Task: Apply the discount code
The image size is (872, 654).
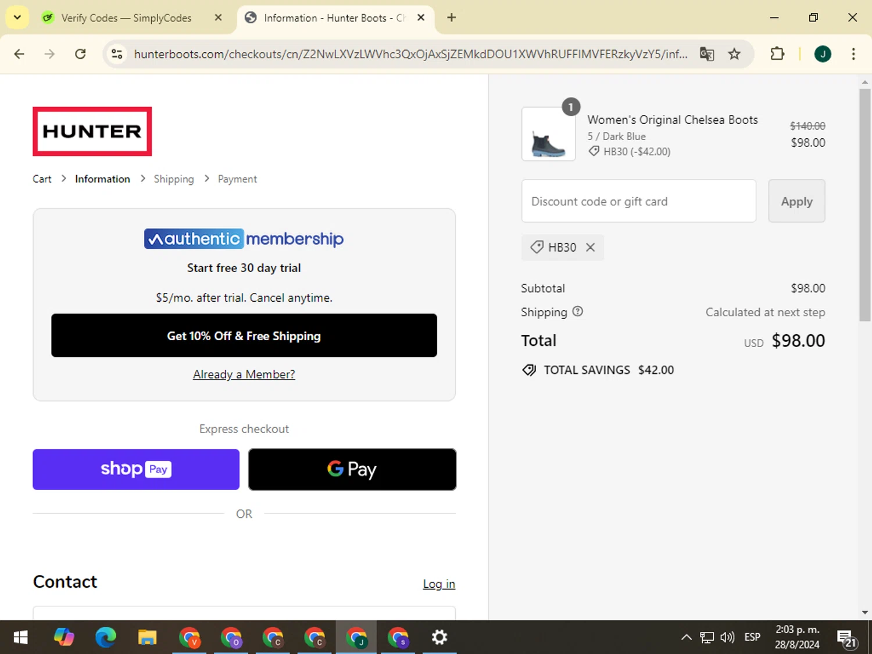Action: (x=796, y=201)
